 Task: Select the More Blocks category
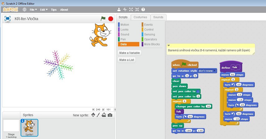point(152,44)
